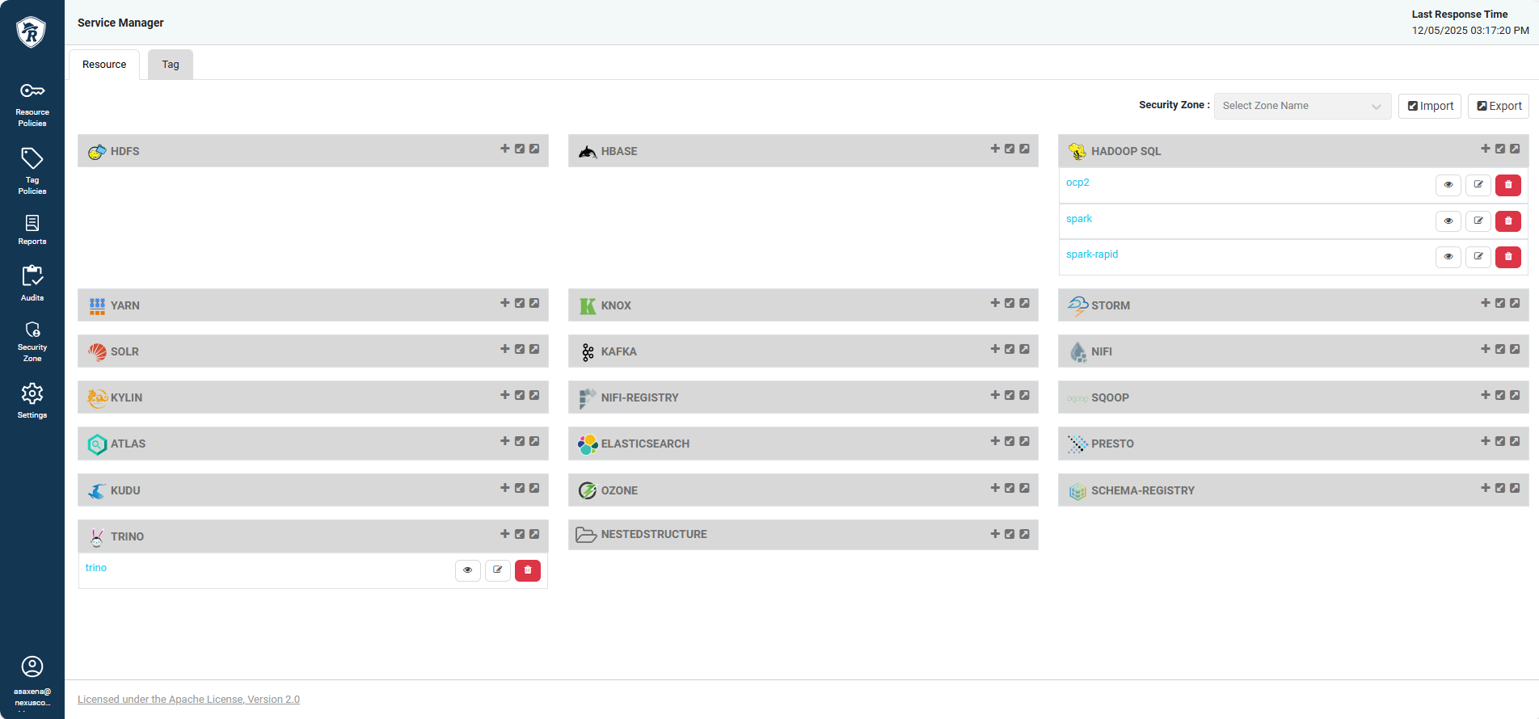
Task: Add a new NIFI-REGISTRY service
Action: point(995,395)
